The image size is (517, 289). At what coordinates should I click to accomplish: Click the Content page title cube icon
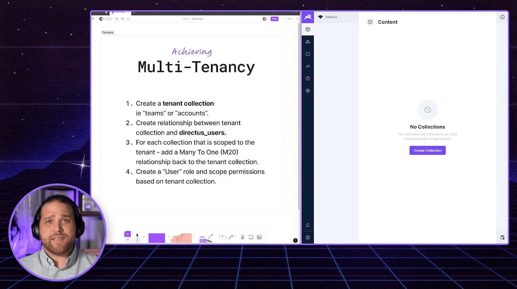coord(370,22)
